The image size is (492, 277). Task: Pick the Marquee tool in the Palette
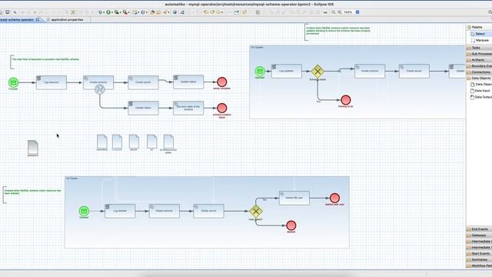[480, 40]
